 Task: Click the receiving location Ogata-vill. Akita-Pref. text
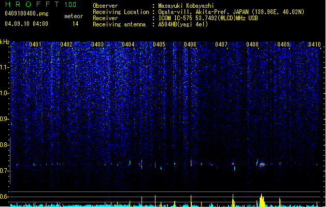pos(231,12)
